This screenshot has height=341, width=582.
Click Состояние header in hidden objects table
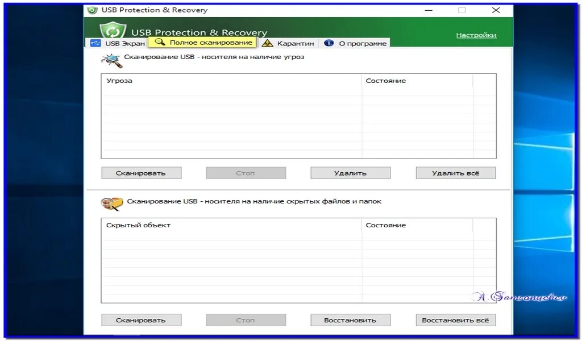417,225
